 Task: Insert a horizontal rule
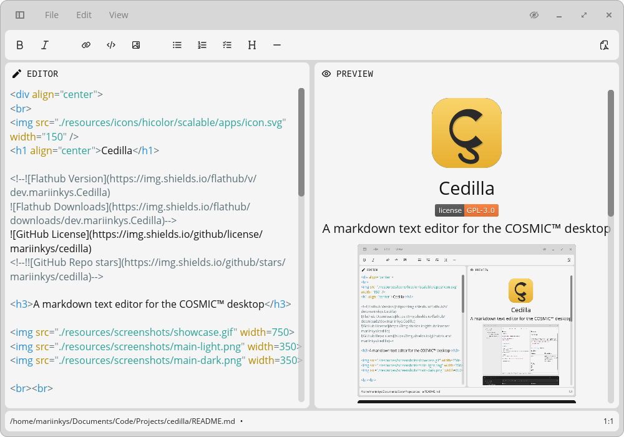(x=277, y=45)
